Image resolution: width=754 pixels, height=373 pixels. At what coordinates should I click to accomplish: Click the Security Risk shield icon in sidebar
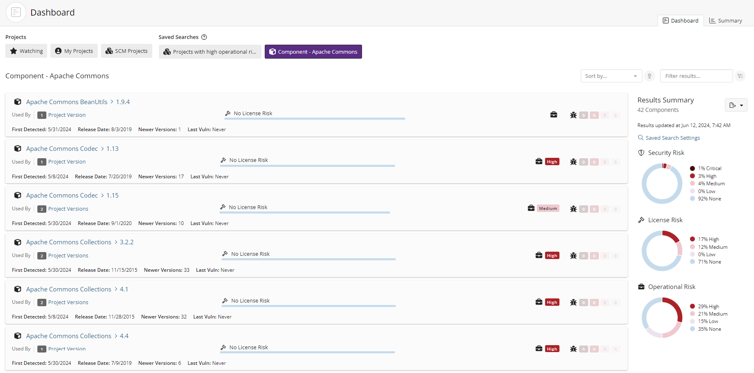pyautogui.click(x=641, y=152)
